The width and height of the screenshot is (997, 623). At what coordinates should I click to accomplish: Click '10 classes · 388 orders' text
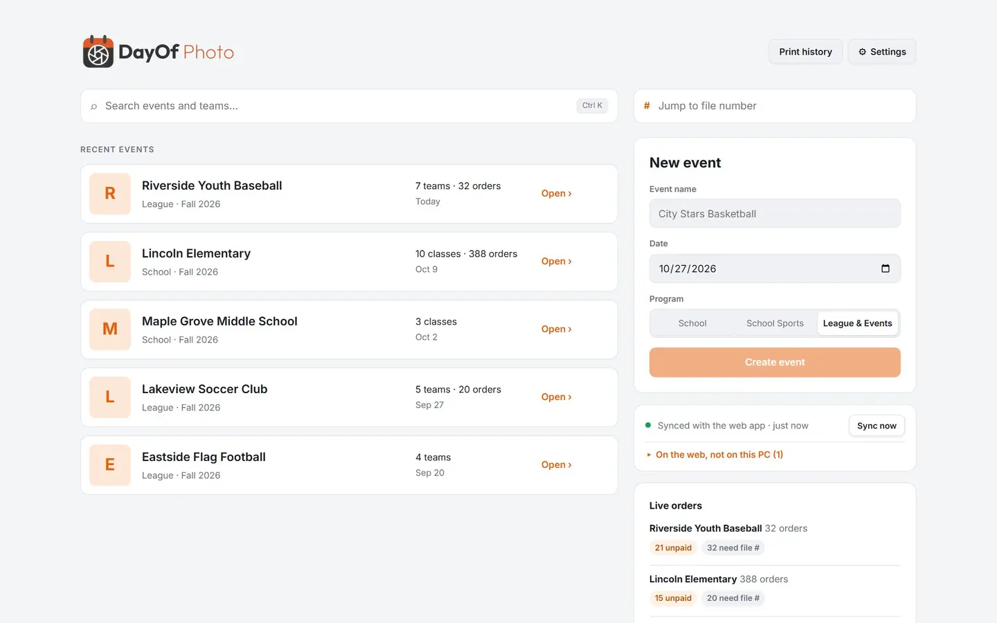(466, 254)
